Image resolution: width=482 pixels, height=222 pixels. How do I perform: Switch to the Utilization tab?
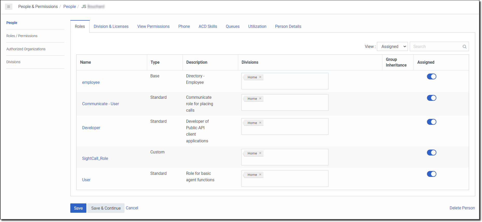coord(257,27)
